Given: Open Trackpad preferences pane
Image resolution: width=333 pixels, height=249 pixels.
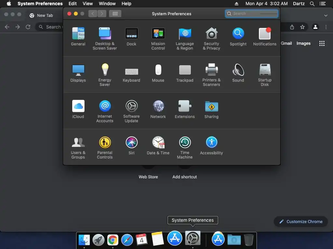Looking at the screenshot, I should 185,73.
